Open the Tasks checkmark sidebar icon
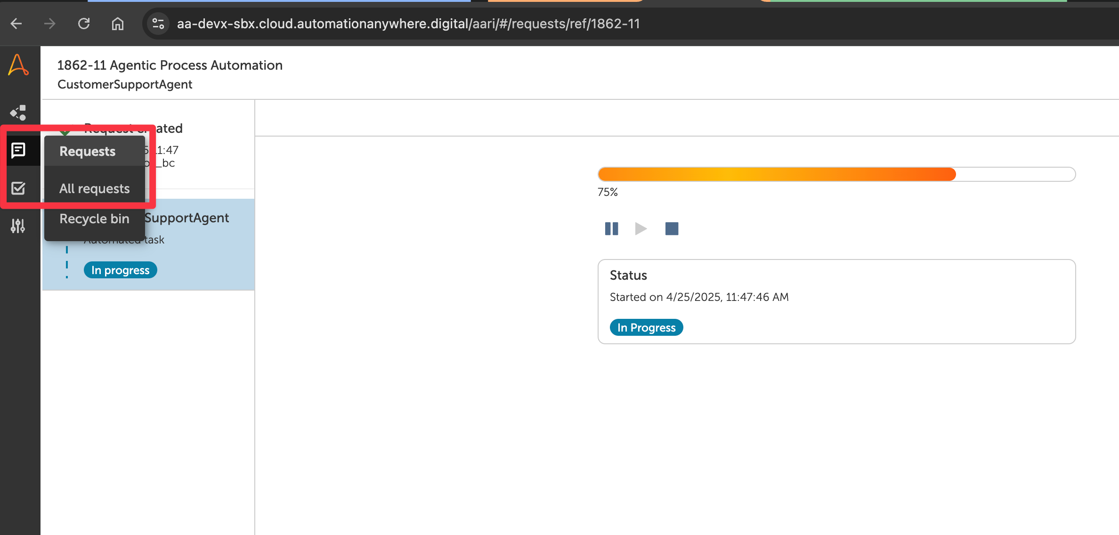 point(18,188)
